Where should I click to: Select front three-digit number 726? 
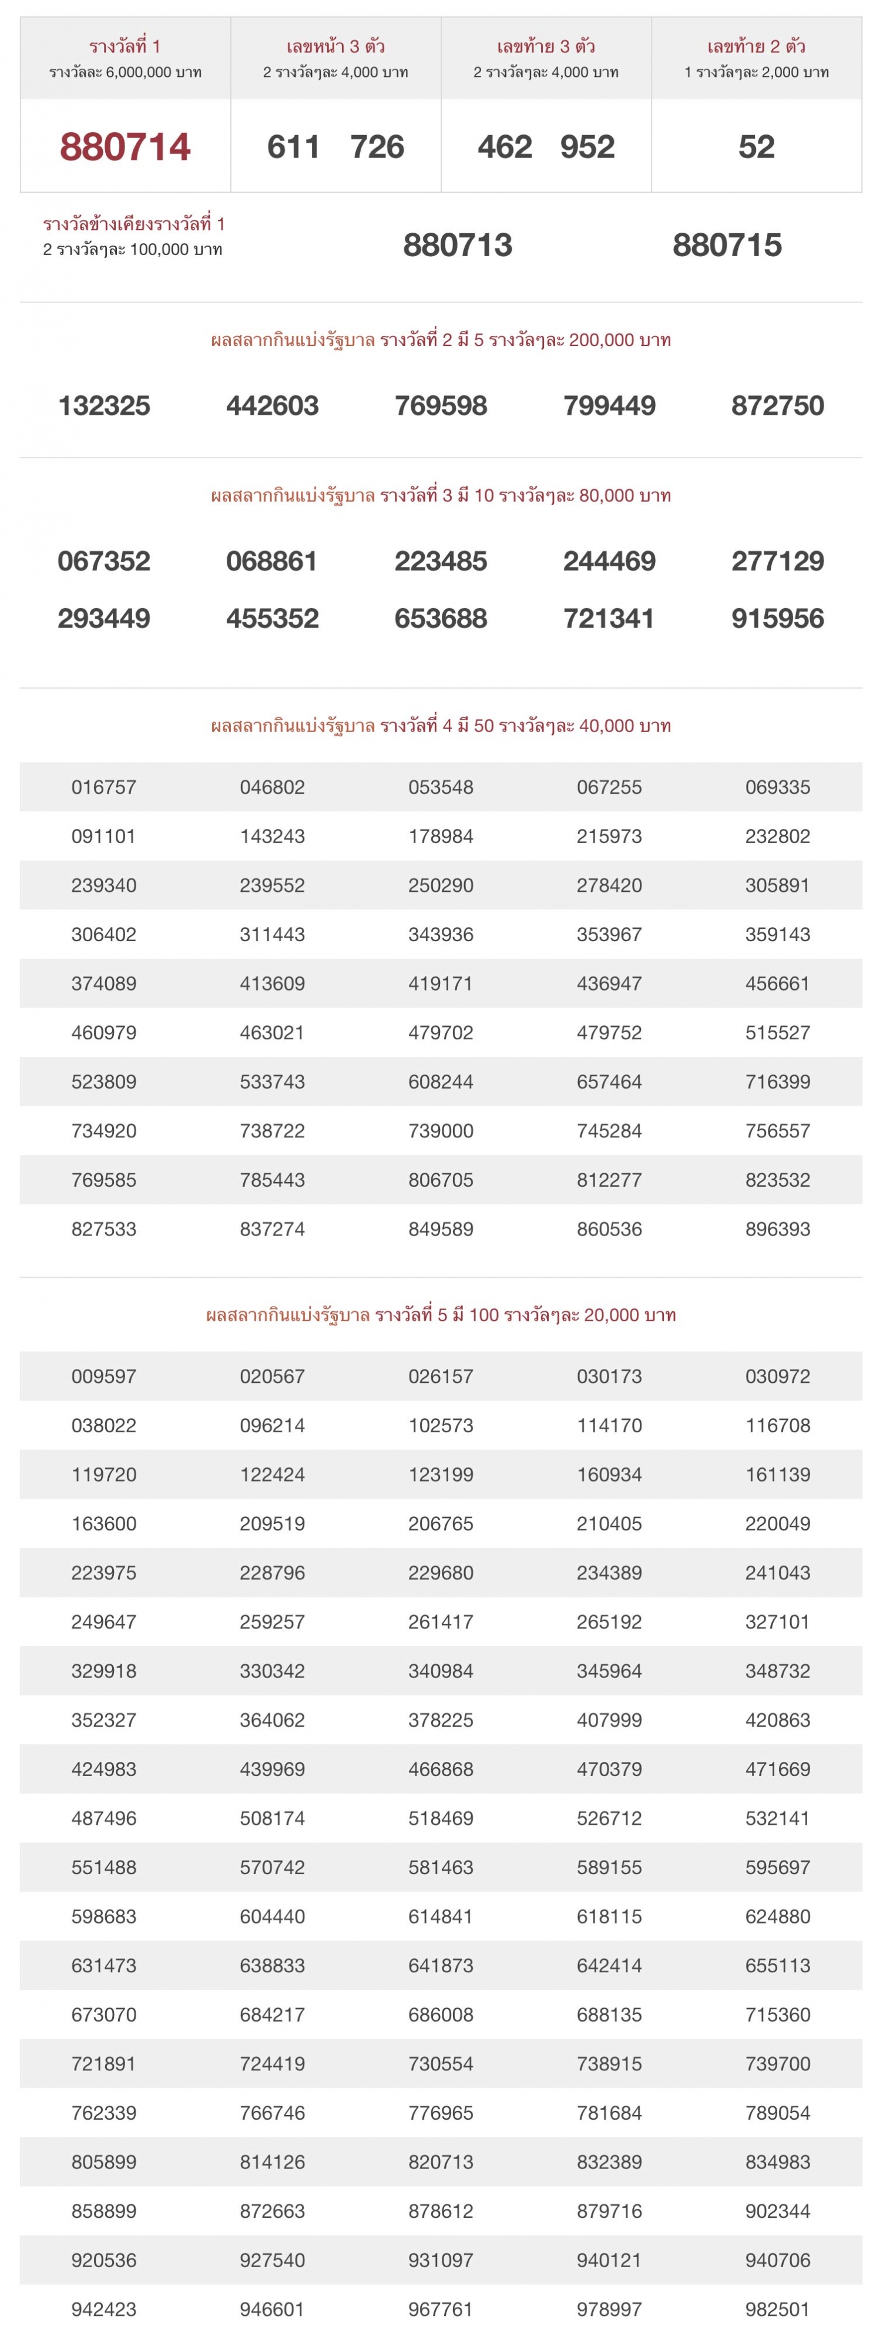(x=377, y=147)
